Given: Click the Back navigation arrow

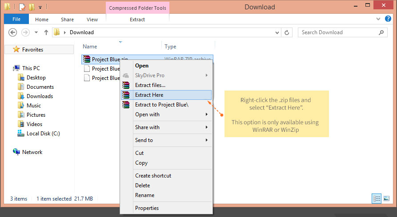Looking at the screenshot, I should pos(12,32).
